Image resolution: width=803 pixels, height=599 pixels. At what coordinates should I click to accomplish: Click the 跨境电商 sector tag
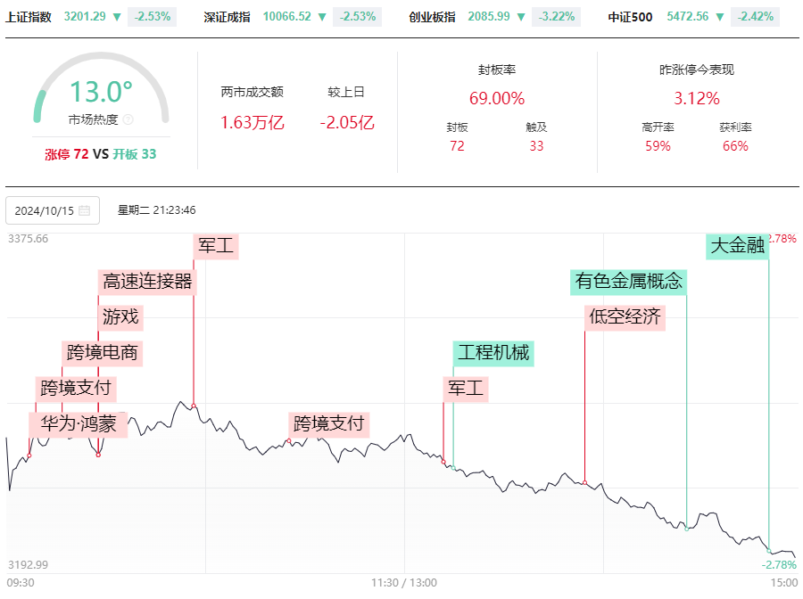[x=102, y=353]
